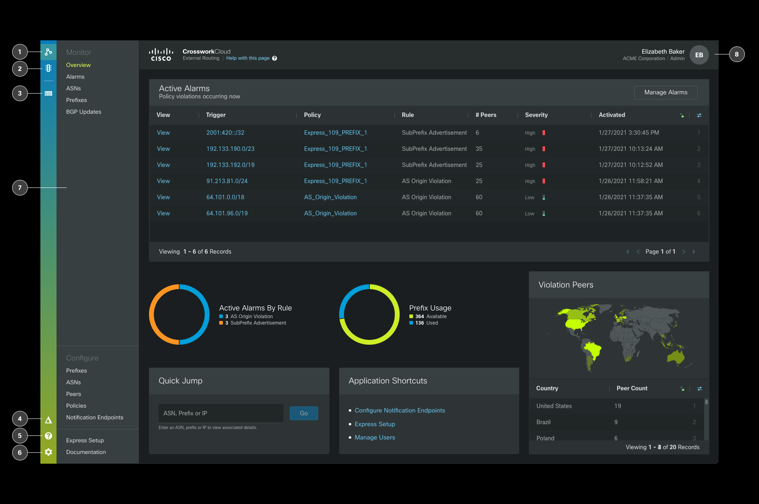Click the Cisco logo in header
759x504 pixels.
[x=161, y=54]
